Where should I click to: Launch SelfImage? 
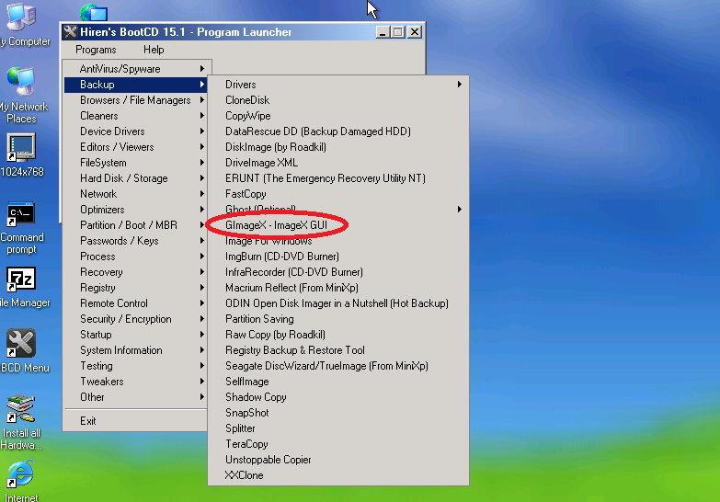338,382
